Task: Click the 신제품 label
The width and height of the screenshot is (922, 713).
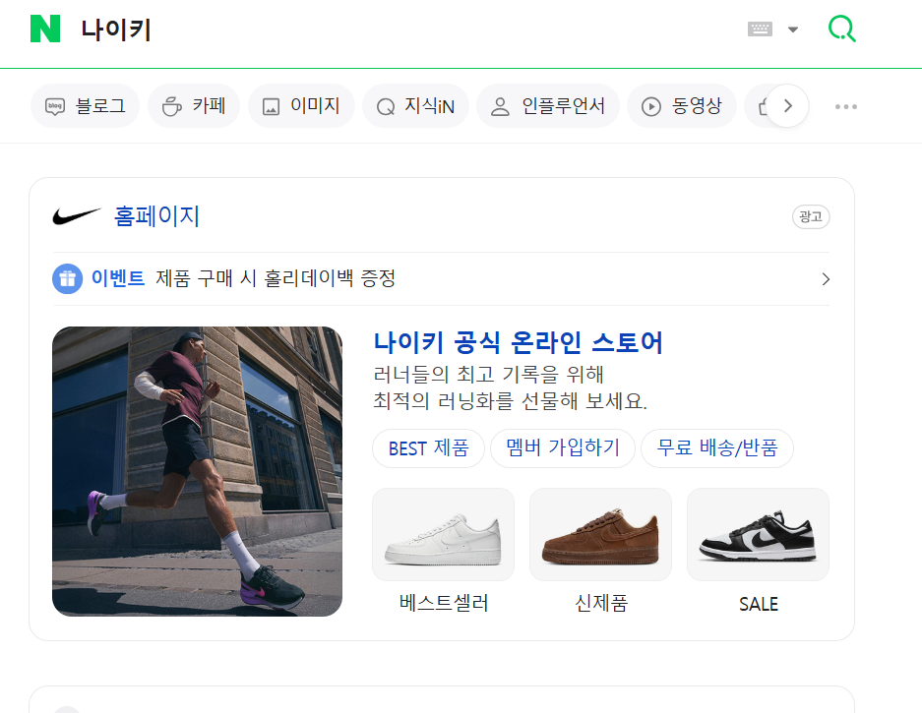Action: tap(601, 603)
